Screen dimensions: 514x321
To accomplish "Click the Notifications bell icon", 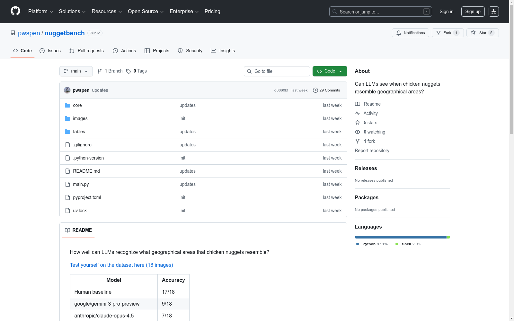I will click(x=399, y=33).
